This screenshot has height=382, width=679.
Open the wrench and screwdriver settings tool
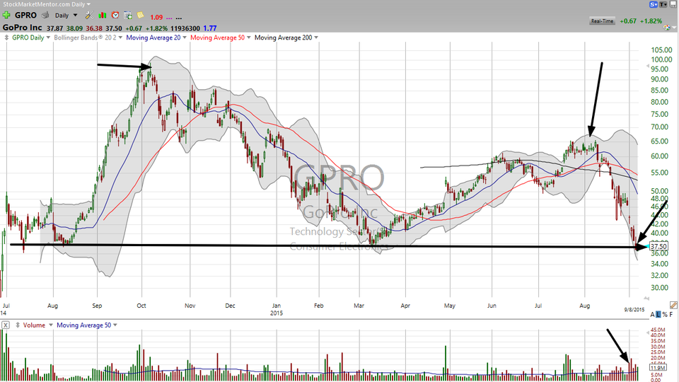click(x=89, y=15)
